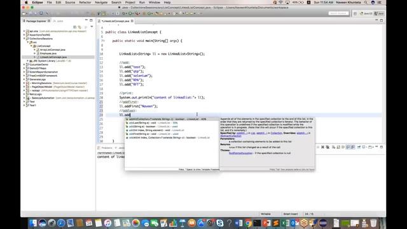
Task: Open the AbstractCollection Javadoc link
Action: point(231,135)
